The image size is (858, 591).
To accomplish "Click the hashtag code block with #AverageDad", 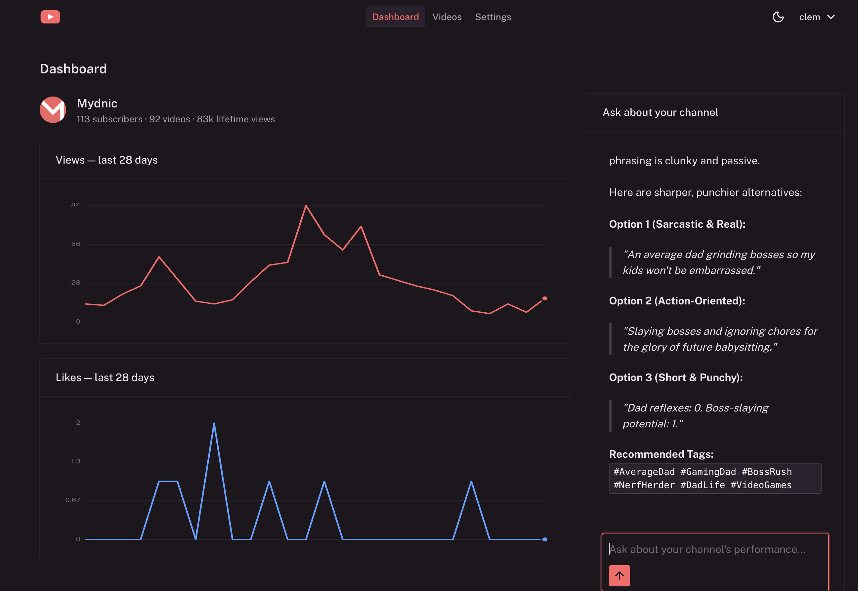I will coord(715,478).
